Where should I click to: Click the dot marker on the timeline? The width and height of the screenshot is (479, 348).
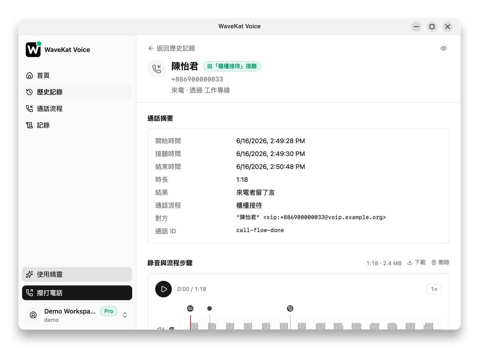click(x=210, y=308)
